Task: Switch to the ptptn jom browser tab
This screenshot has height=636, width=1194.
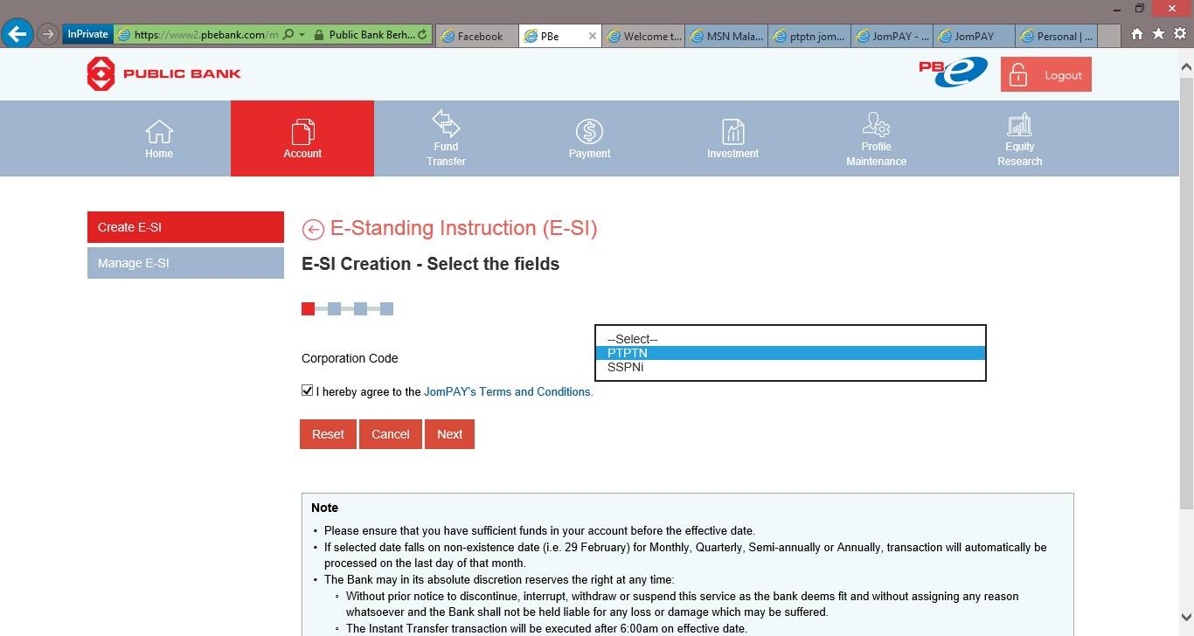Action: click(809, 36)
